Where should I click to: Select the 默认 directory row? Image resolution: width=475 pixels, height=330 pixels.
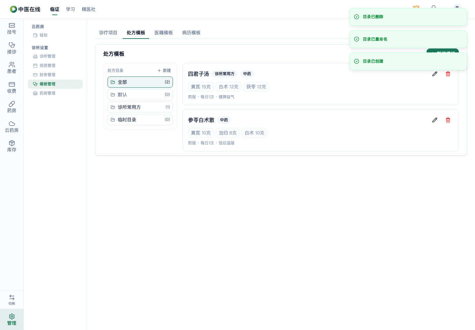pos(140,95)
